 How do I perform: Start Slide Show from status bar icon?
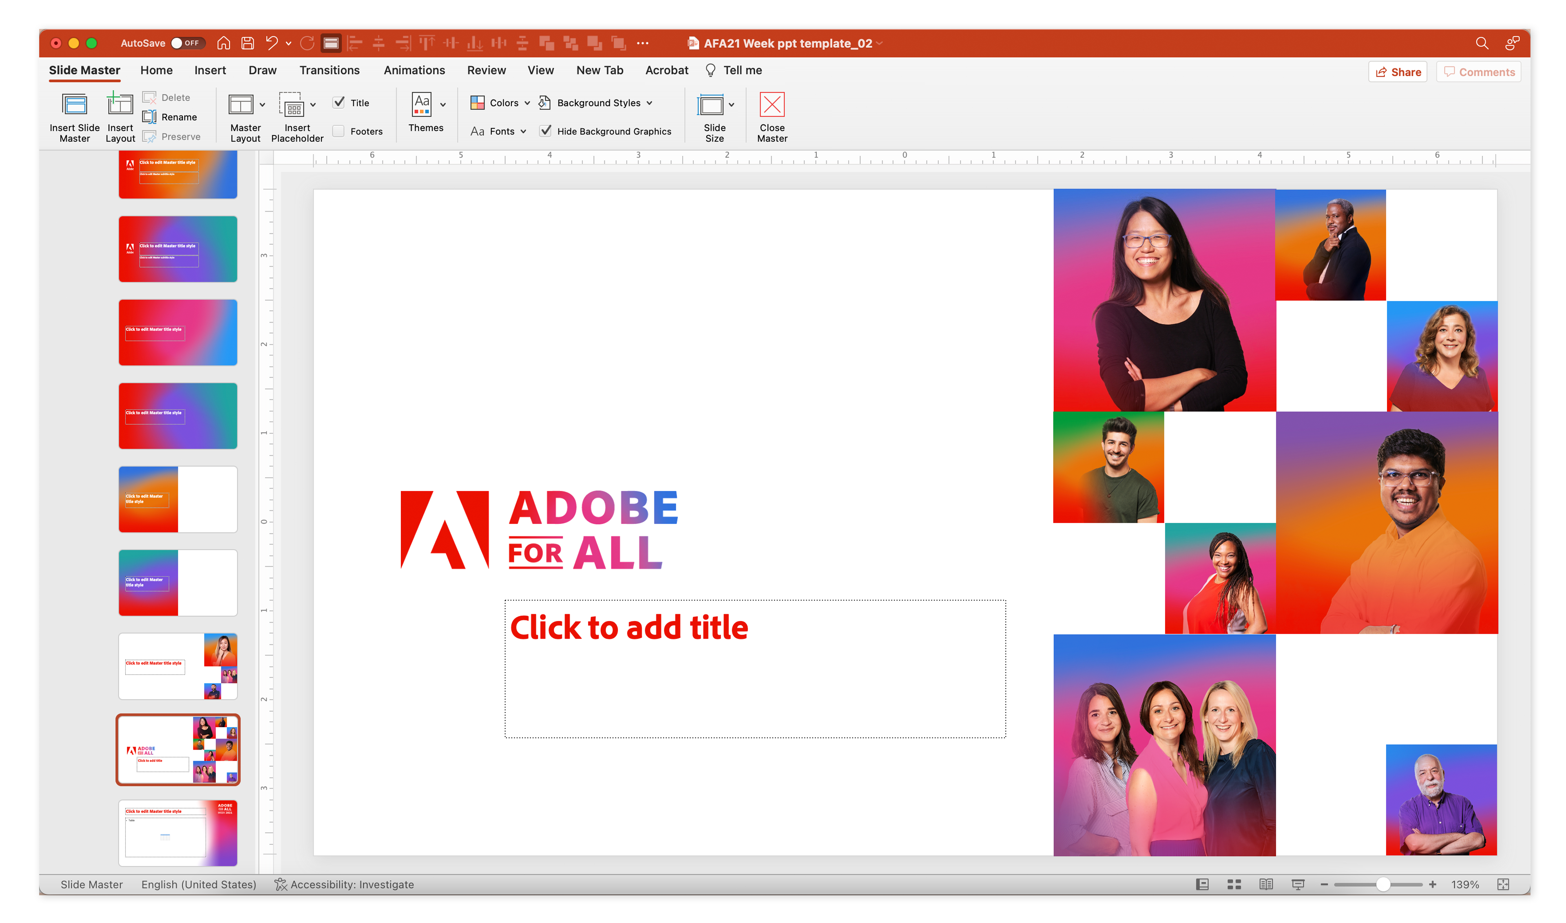pyautogui.click(x=1298, y=884)
